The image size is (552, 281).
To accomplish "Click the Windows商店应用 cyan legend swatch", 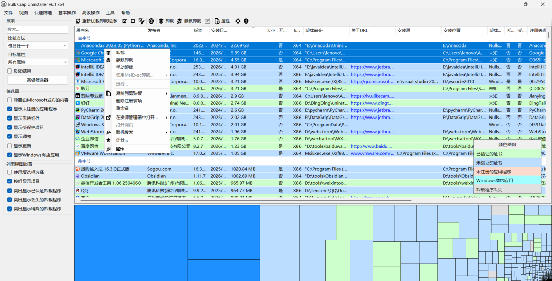I will pyautogui.click(x=507, y=180).
